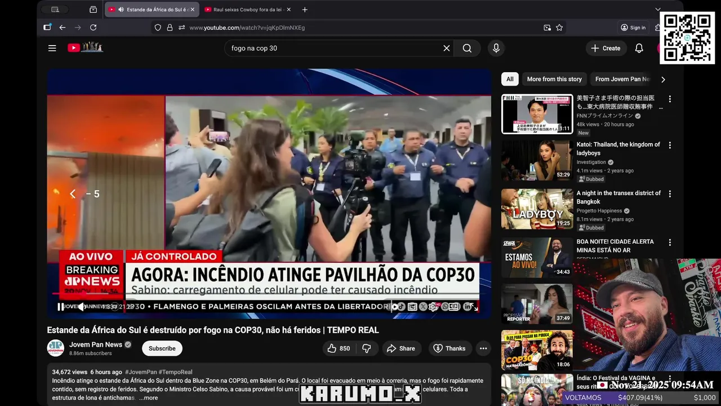This screenshot has width=721, height=406.
Task: Open options for BOA NOITE Cidade Alerta
Action: pos(670,242)
